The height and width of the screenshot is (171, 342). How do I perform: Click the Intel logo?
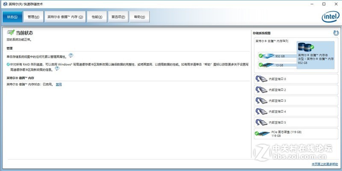coord(330,17)
